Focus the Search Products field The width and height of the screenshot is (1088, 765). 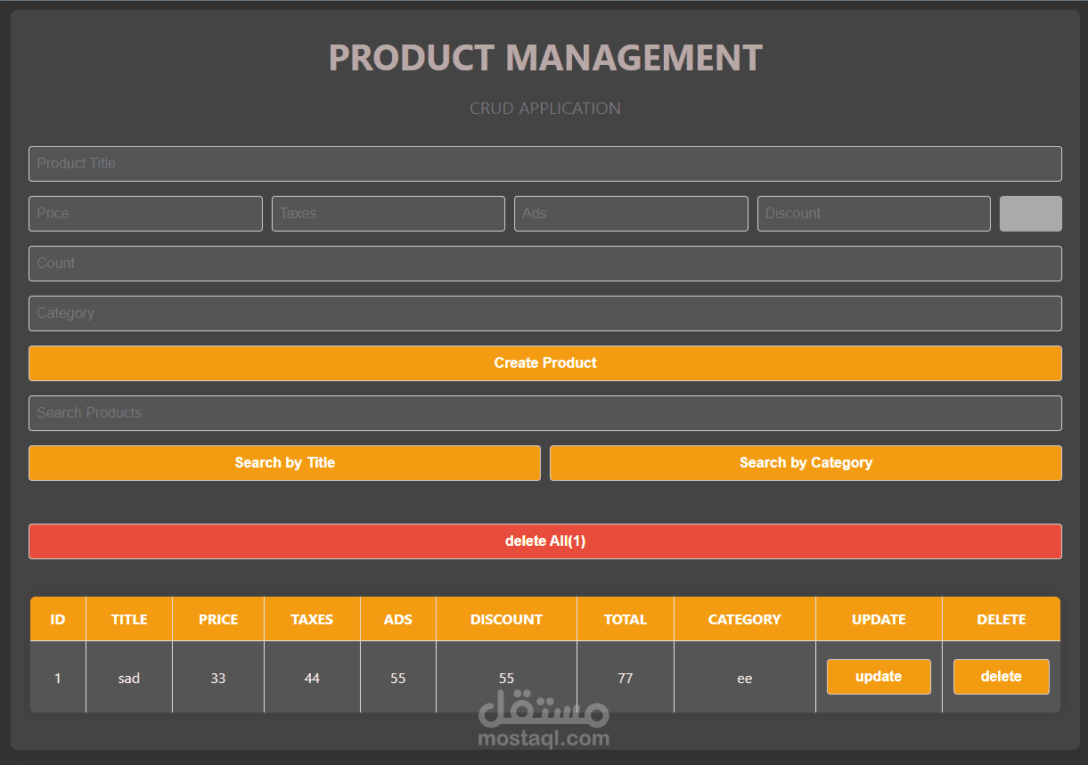pyautogui.click(x=544, y=413)
